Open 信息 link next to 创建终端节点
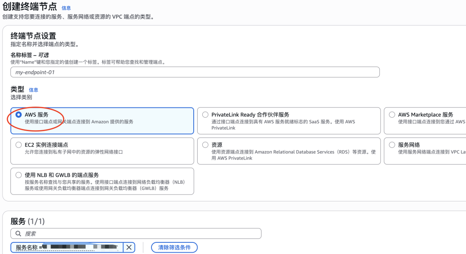466x254 pixels. click(66, 8)
